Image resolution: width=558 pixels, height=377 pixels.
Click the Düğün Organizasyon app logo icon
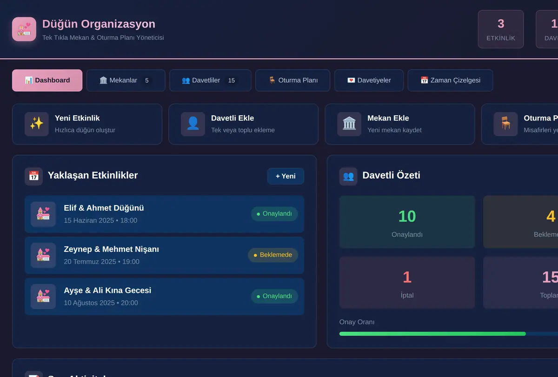point(24,29)
